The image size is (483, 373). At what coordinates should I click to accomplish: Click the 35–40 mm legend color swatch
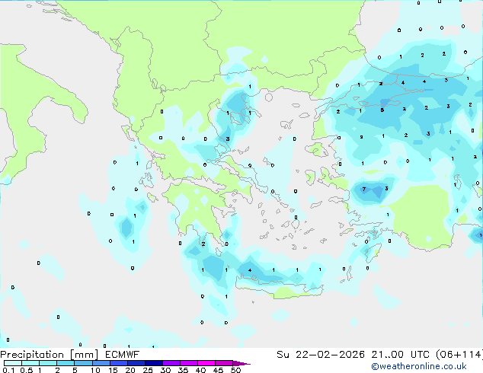click(188, 363)
